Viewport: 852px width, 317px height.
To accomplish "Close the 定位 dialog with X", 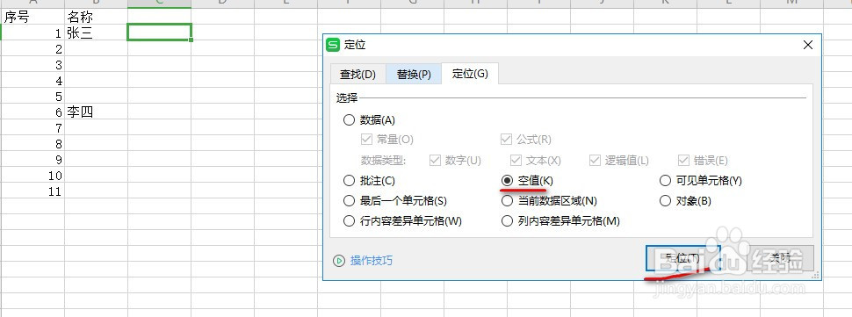I will click(808, 45).
